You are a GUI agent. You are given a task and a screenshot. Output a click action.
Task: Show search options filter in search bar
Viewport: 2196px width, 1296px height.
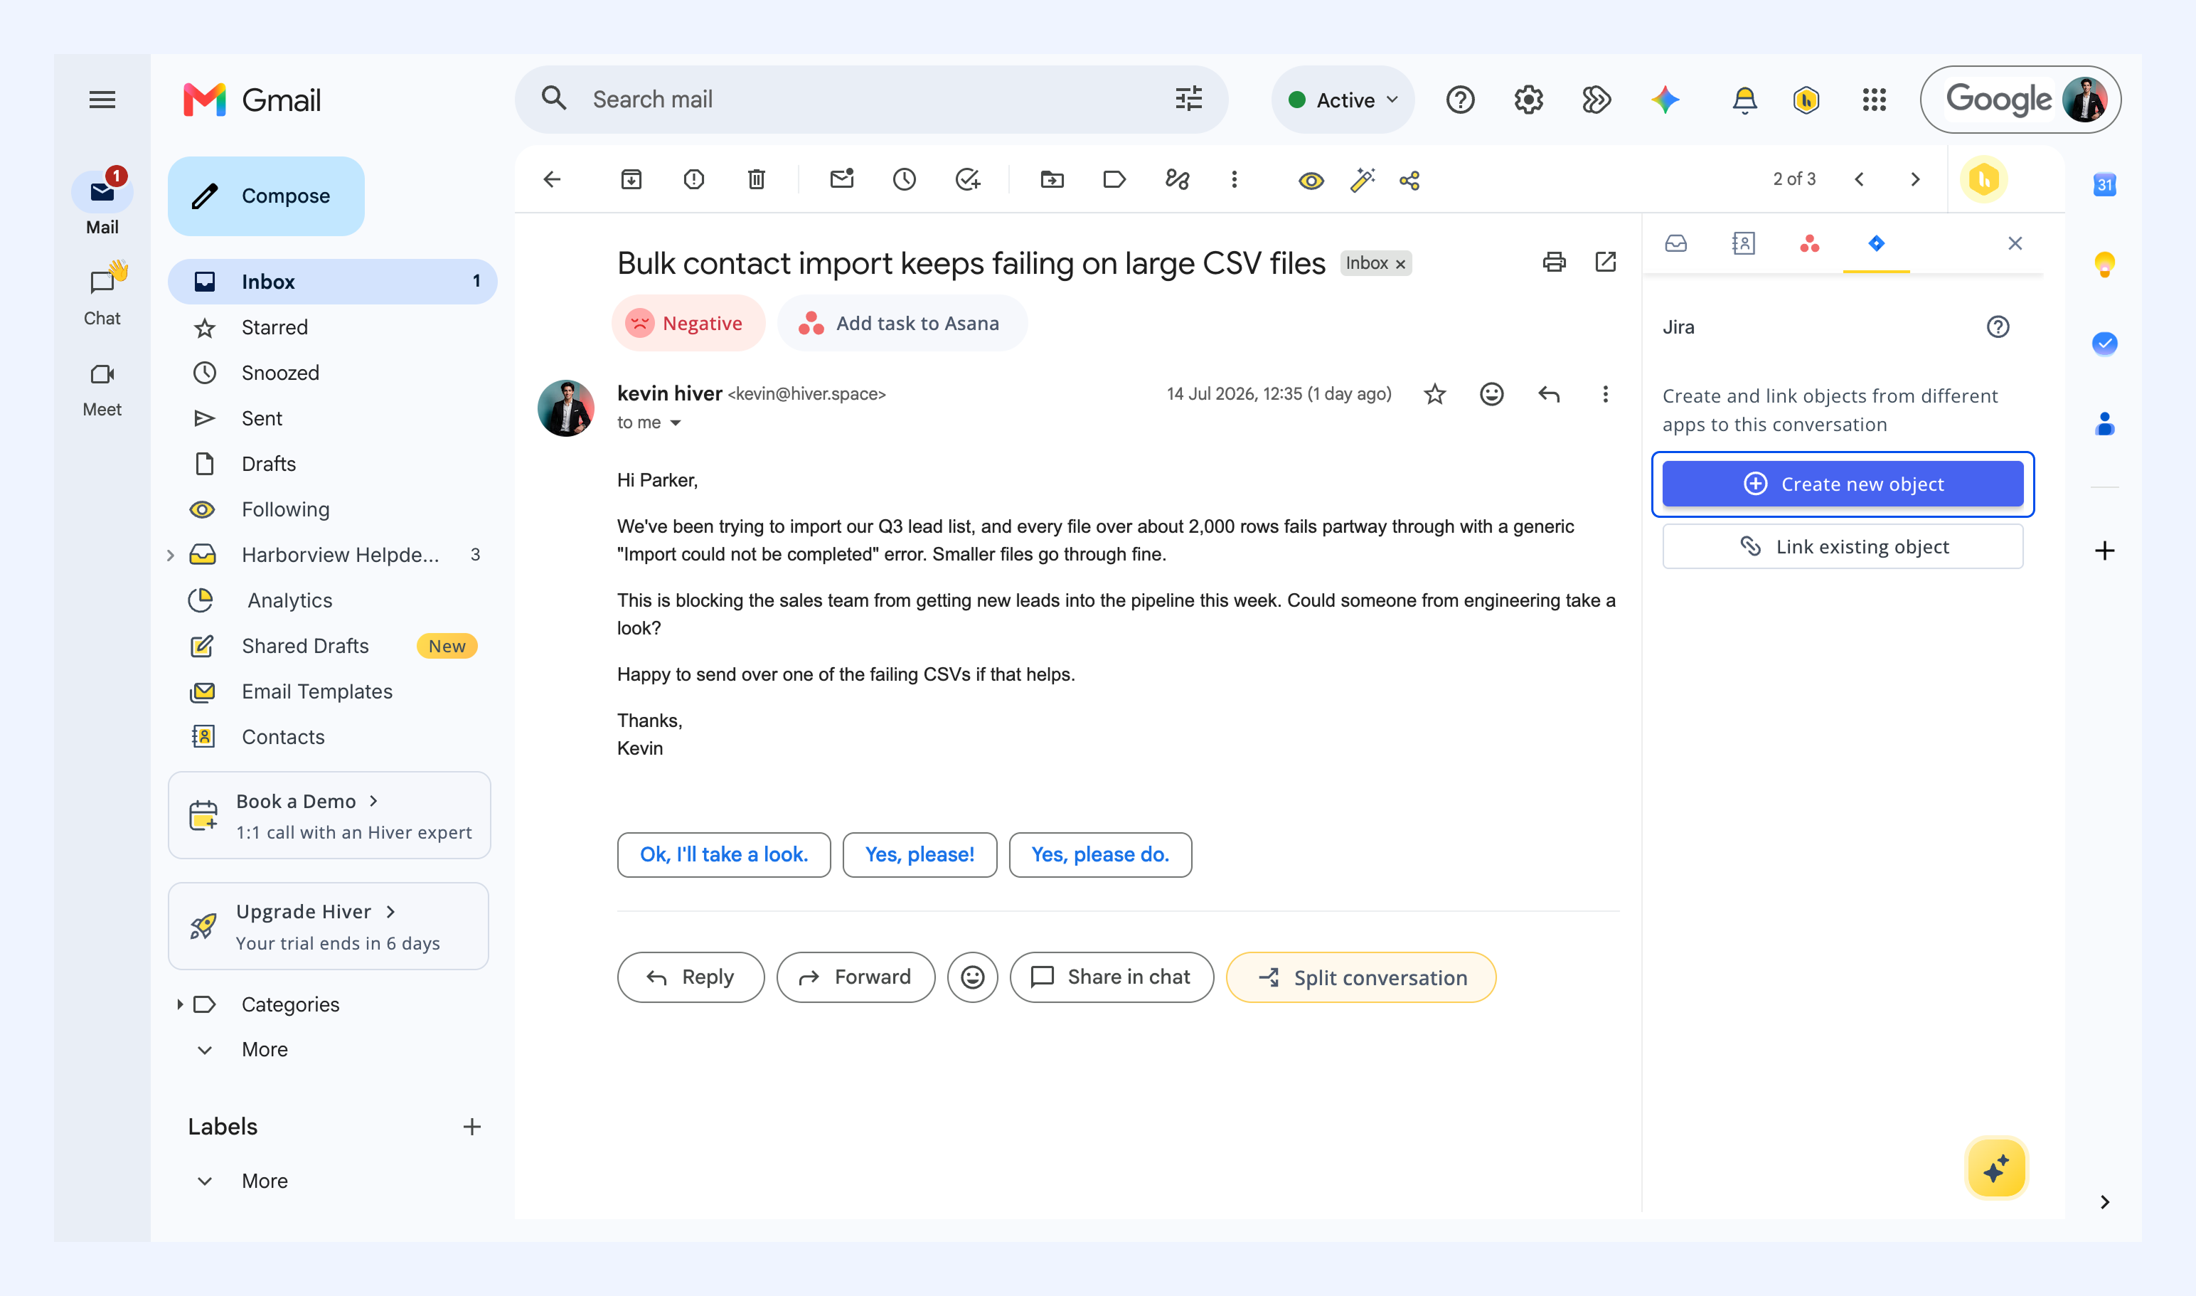point(1188,99)
